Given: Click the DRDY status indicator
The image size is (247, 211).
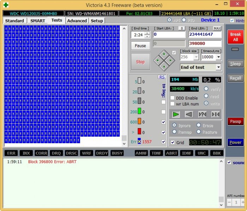Looking at the screenshot, I should 102,153.
